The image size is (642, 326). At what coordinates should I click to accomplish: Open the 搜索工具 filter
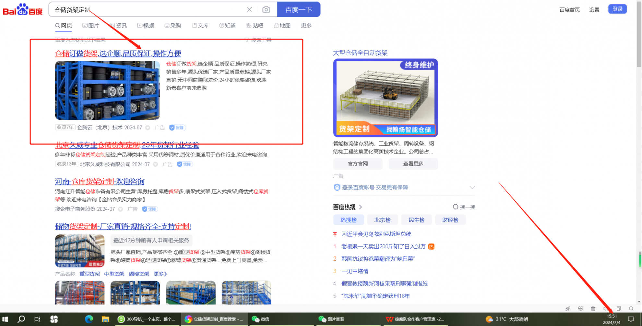point(258,40)
